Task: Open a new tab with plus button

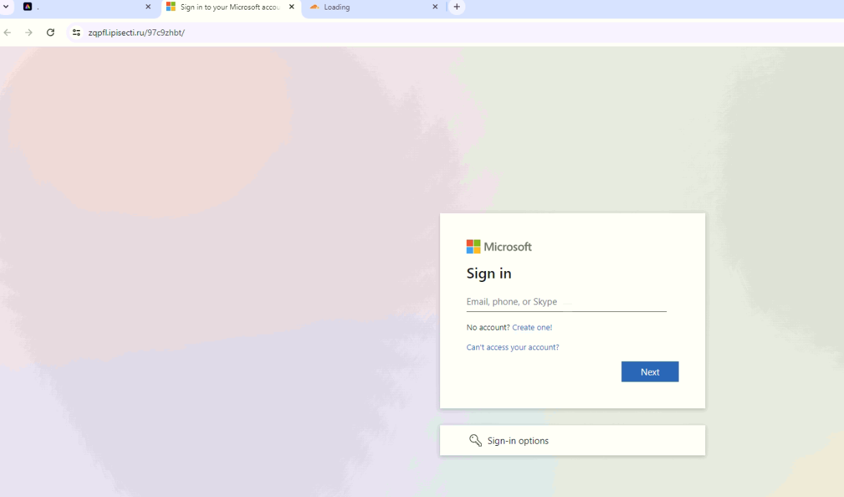Action: (457, 7)
